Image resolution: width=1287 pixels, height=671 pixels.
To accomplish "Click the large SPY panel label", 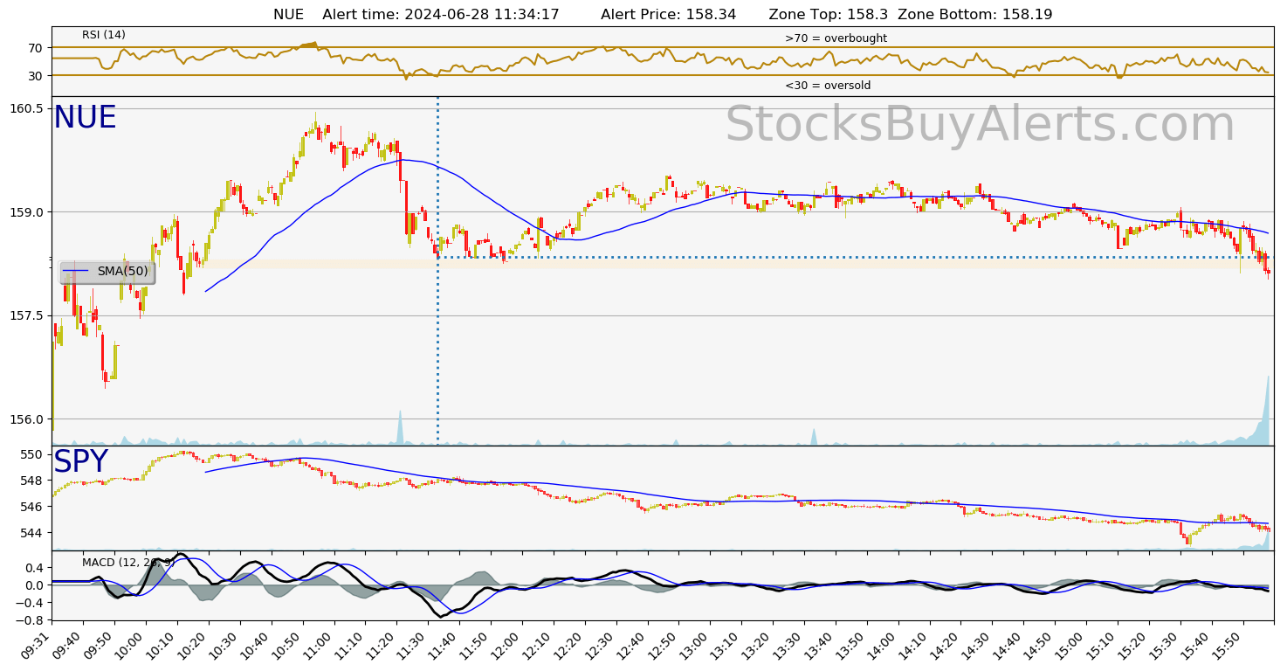I will [80, 462].
